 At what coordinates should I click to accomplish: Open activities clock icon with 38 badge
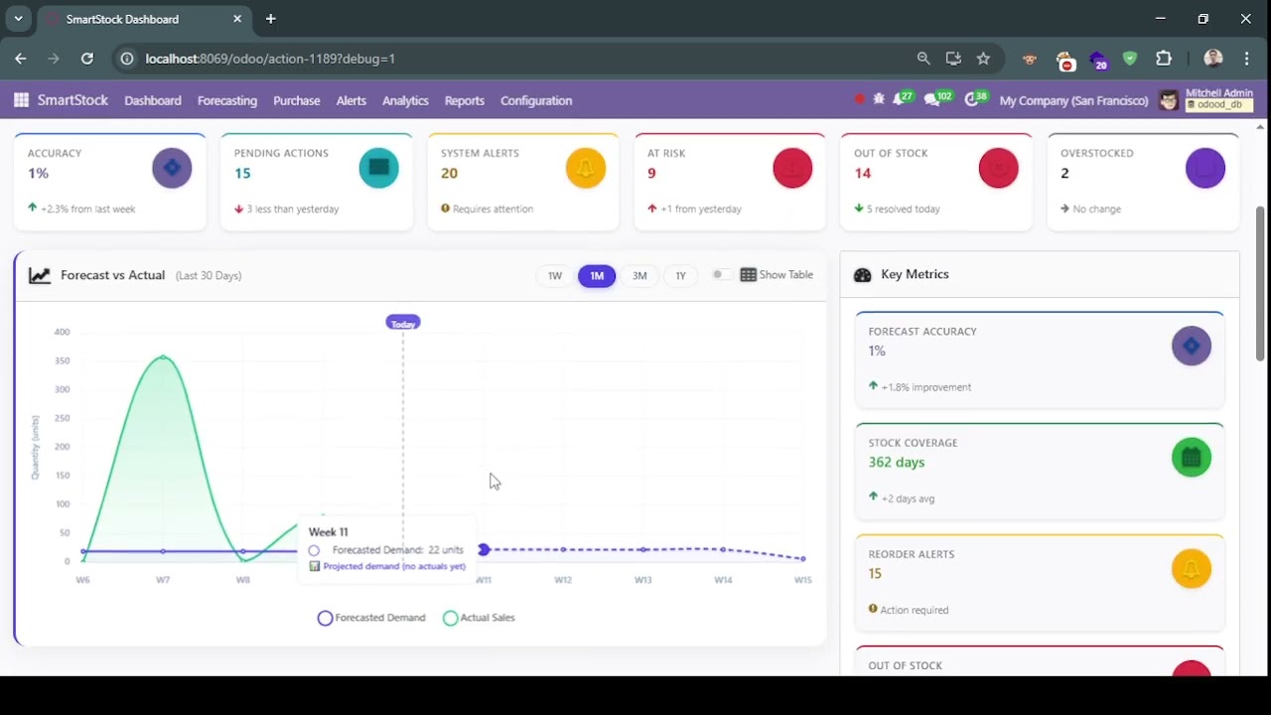(975, 98)
